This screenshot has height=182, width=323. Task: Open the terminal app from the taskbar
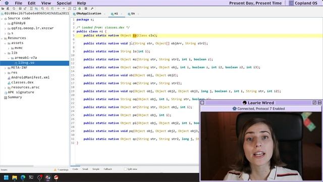point(31,177)
